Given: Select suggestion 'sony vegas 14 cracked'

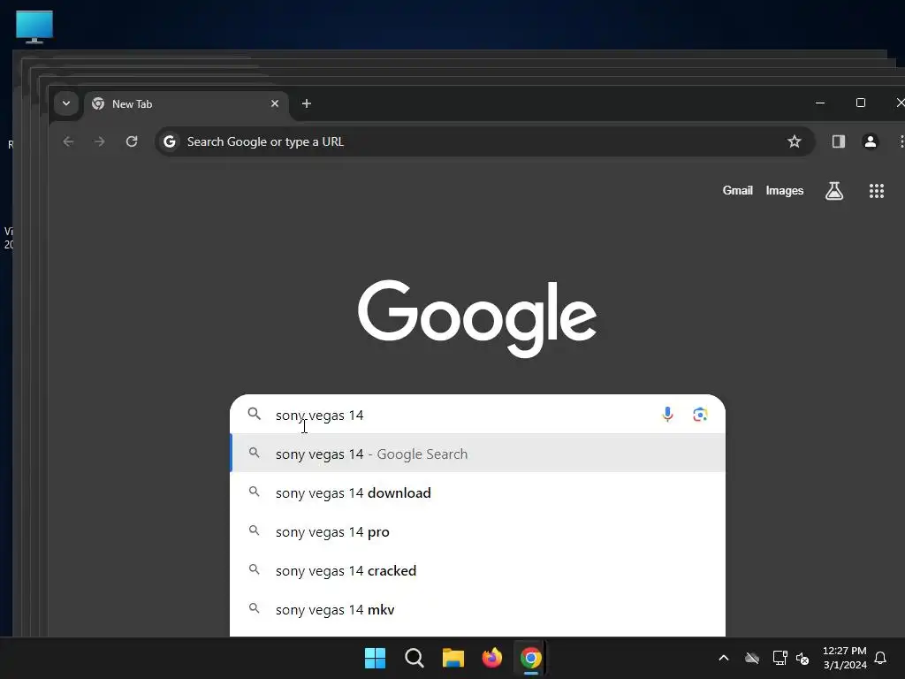Looking at the screenshot, I should 478,570.
